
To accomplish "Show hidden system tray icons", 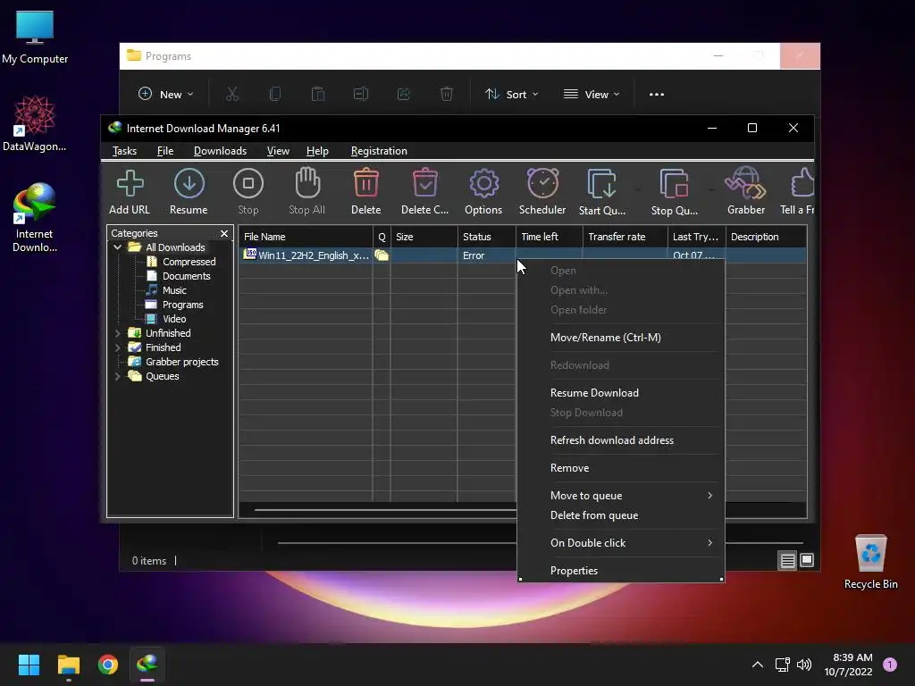I will coord(758,665).
